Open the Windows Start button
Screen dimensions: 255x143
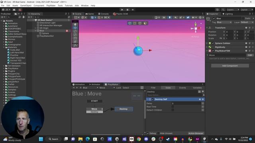coord(41,139)
